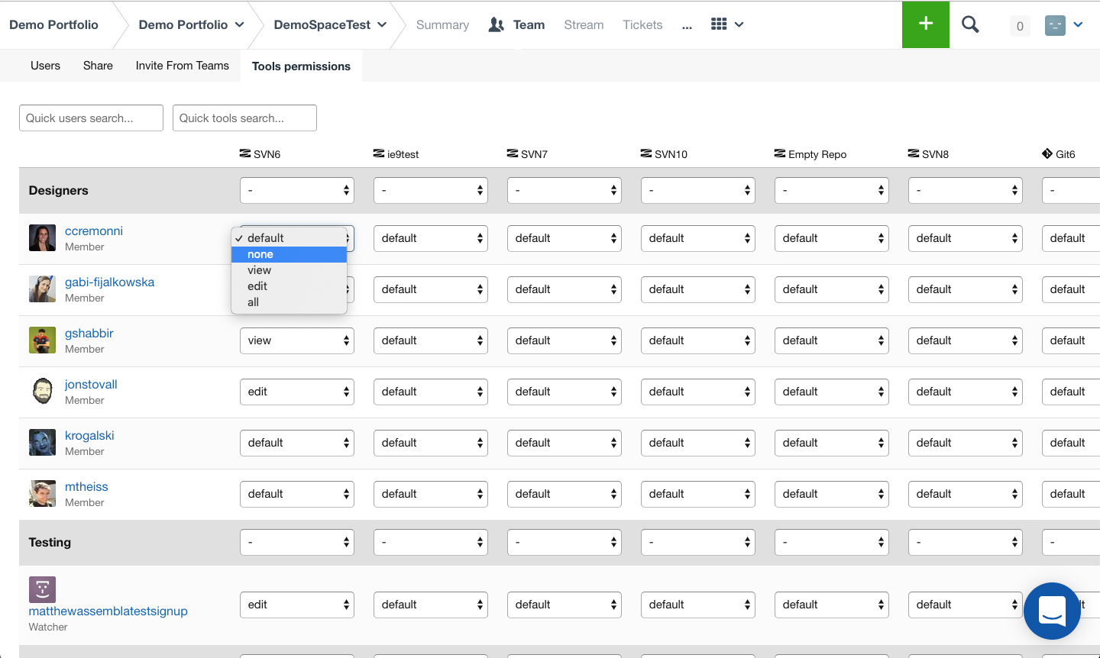Open the Invite From Teams tab
The image size is (1100, 658).
tap(182, 66)
